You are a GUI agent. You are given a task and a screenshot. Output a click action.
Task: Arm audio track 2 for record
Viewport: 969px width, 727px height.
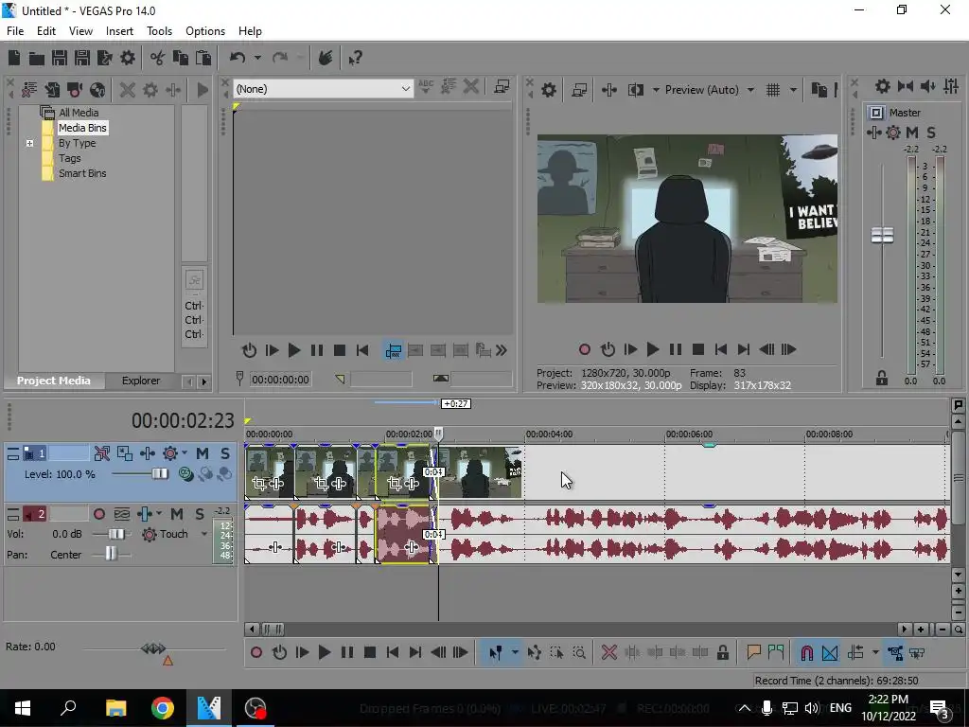point(98,514)
